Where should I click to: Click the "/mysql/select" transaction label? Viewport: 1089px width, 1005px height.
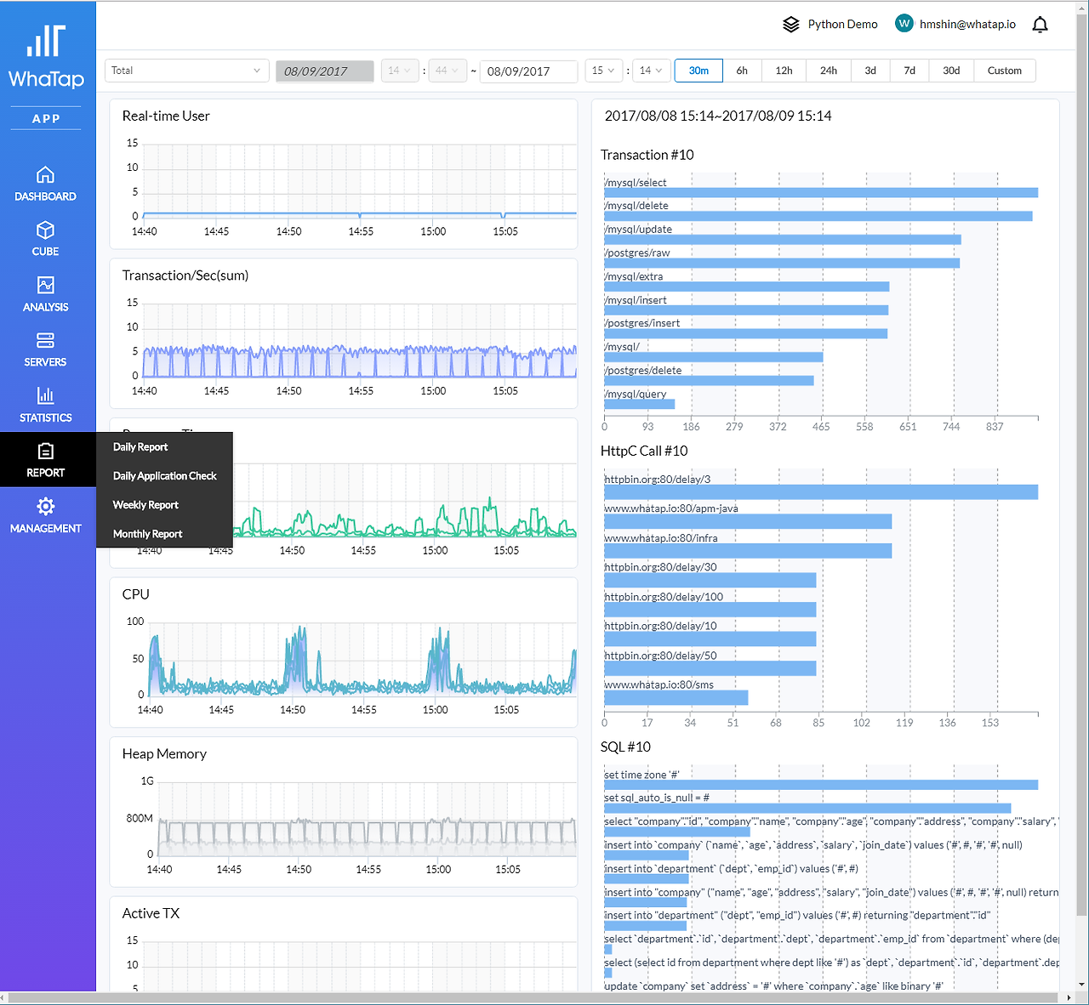[x=636, y=183]
